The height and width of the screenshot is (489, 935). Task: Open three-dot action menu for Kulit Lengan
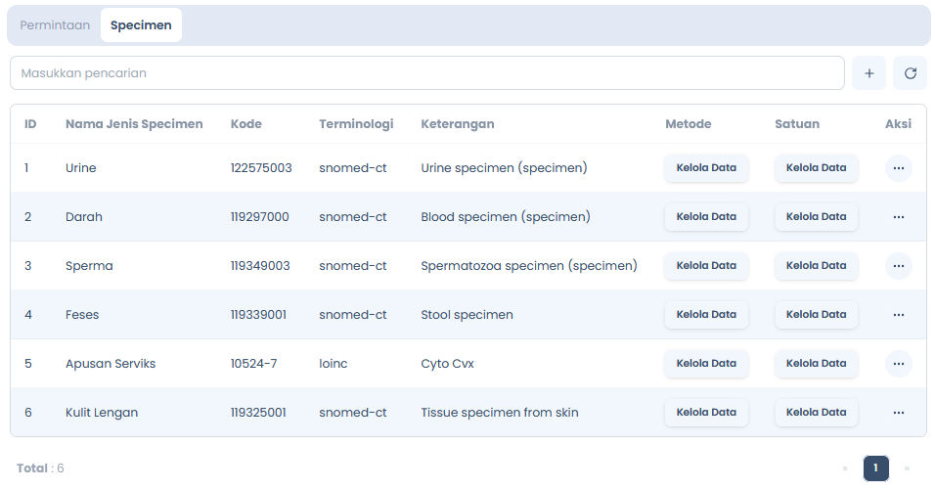(899, 413)
